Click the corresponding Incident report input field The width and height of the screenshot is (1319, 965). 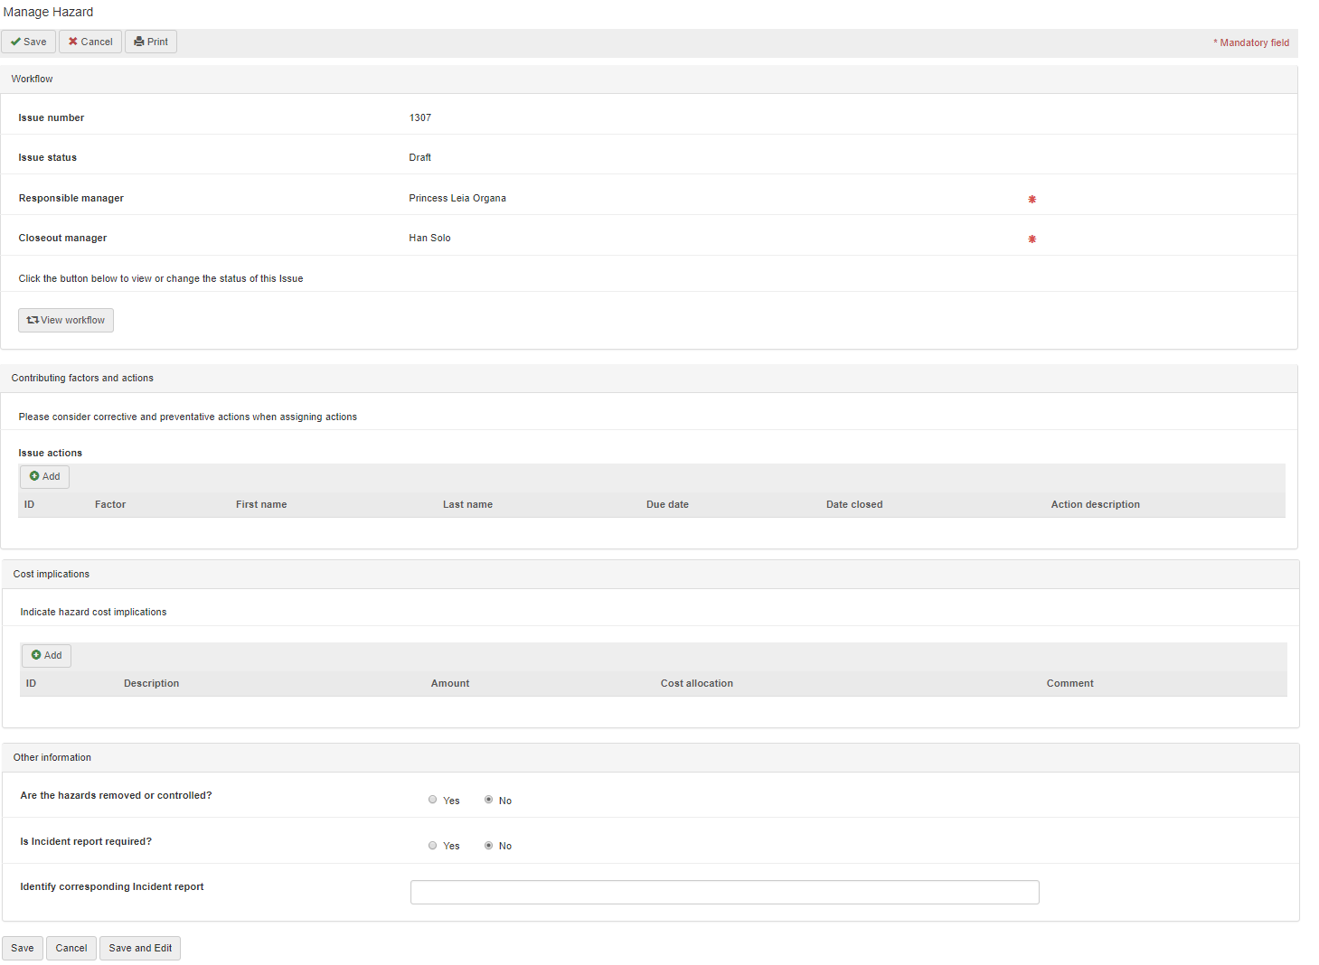tap(724, 892)
